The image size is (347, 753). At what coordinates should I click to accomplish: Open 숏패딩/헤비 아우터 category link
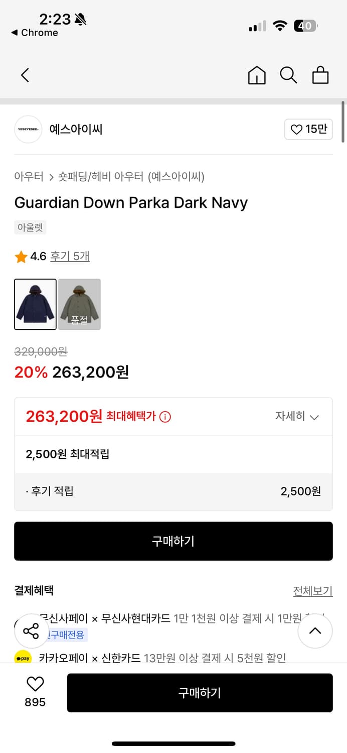[93, 177]
